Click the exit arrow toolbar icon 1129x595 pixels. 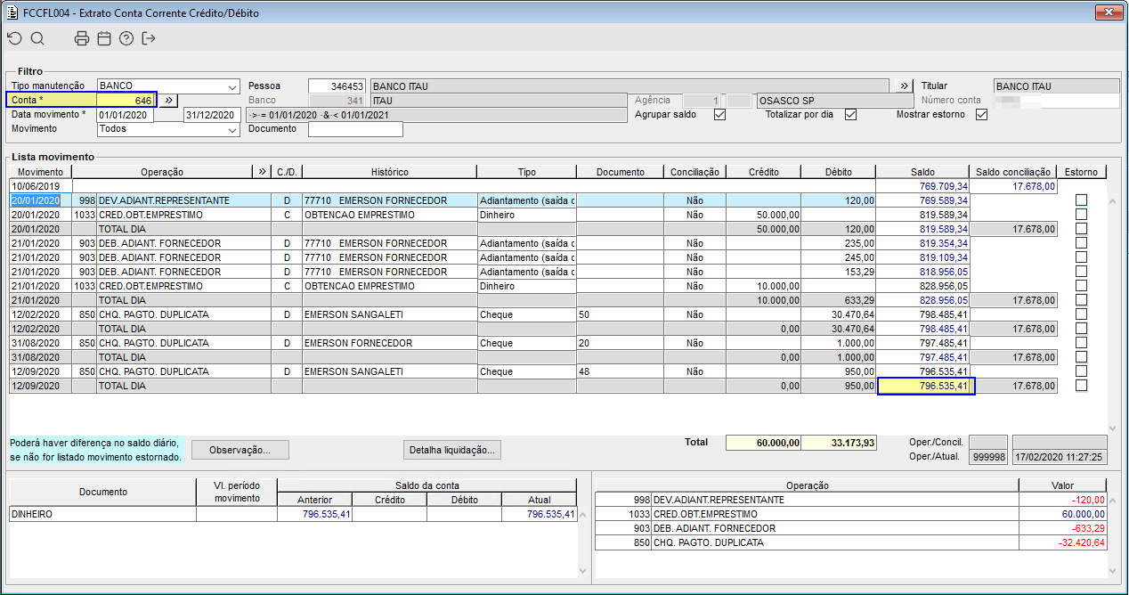(149, 38)
